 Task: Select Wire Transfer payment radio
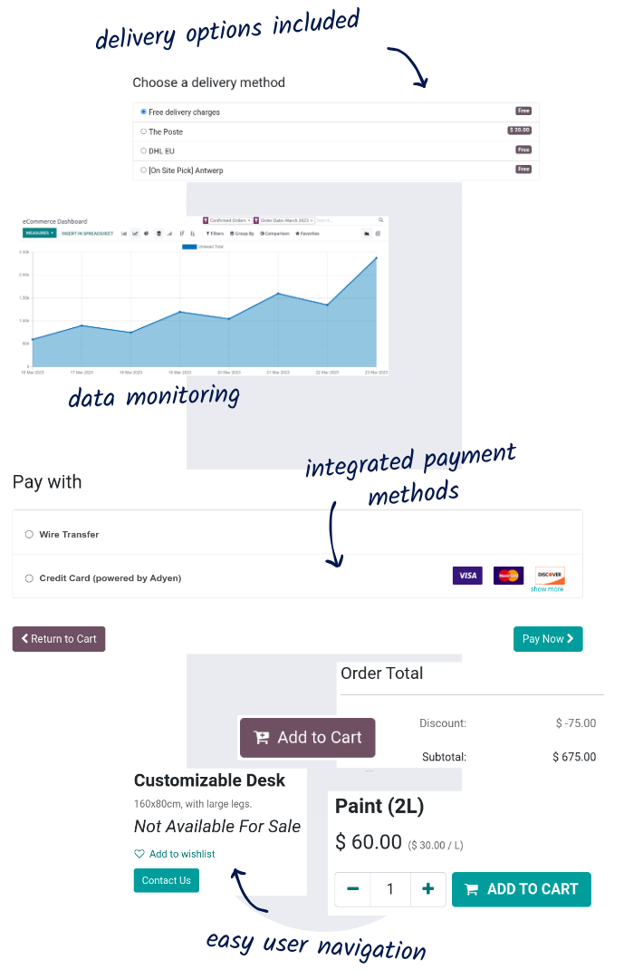pos(29,535)
